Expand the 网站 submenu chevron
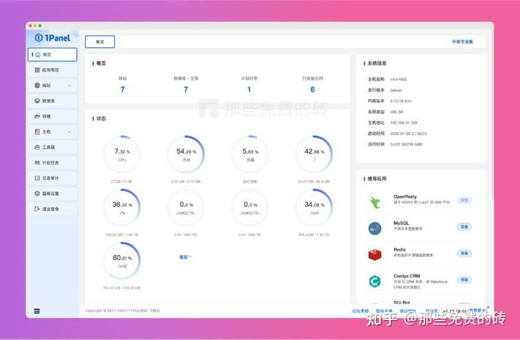The height and width of the screenshot is (340, 520). point(69,86)
